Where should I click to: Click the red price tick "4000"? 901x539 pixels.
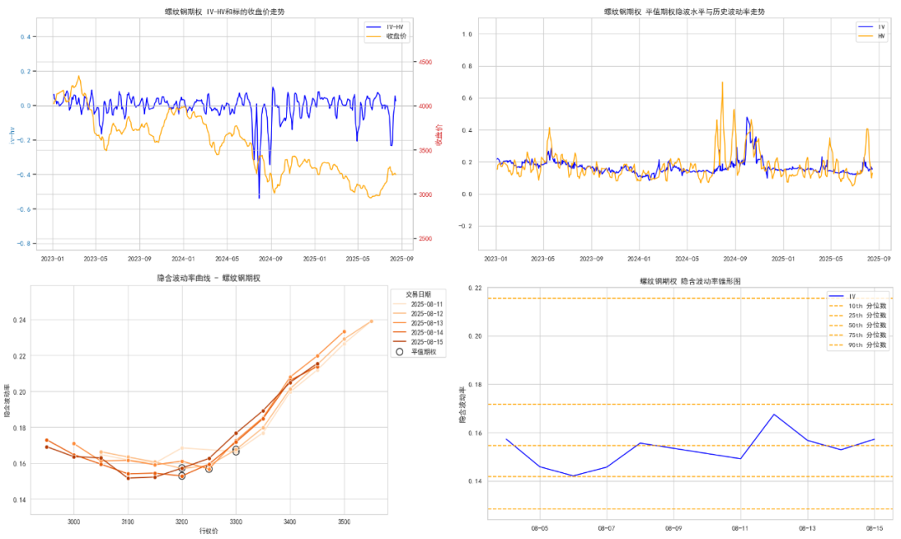[x=425, y=106]
